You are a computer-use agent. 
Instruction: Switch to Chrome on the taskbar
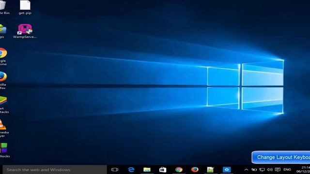[x=179, y=170]
